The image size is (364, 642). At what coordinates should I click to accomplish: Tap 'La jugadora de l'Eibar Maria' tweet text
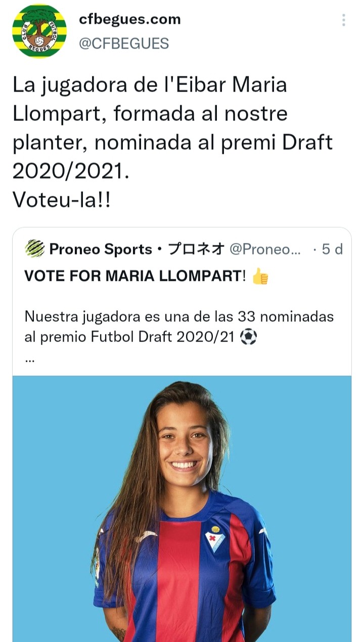(x=150, y=85)
